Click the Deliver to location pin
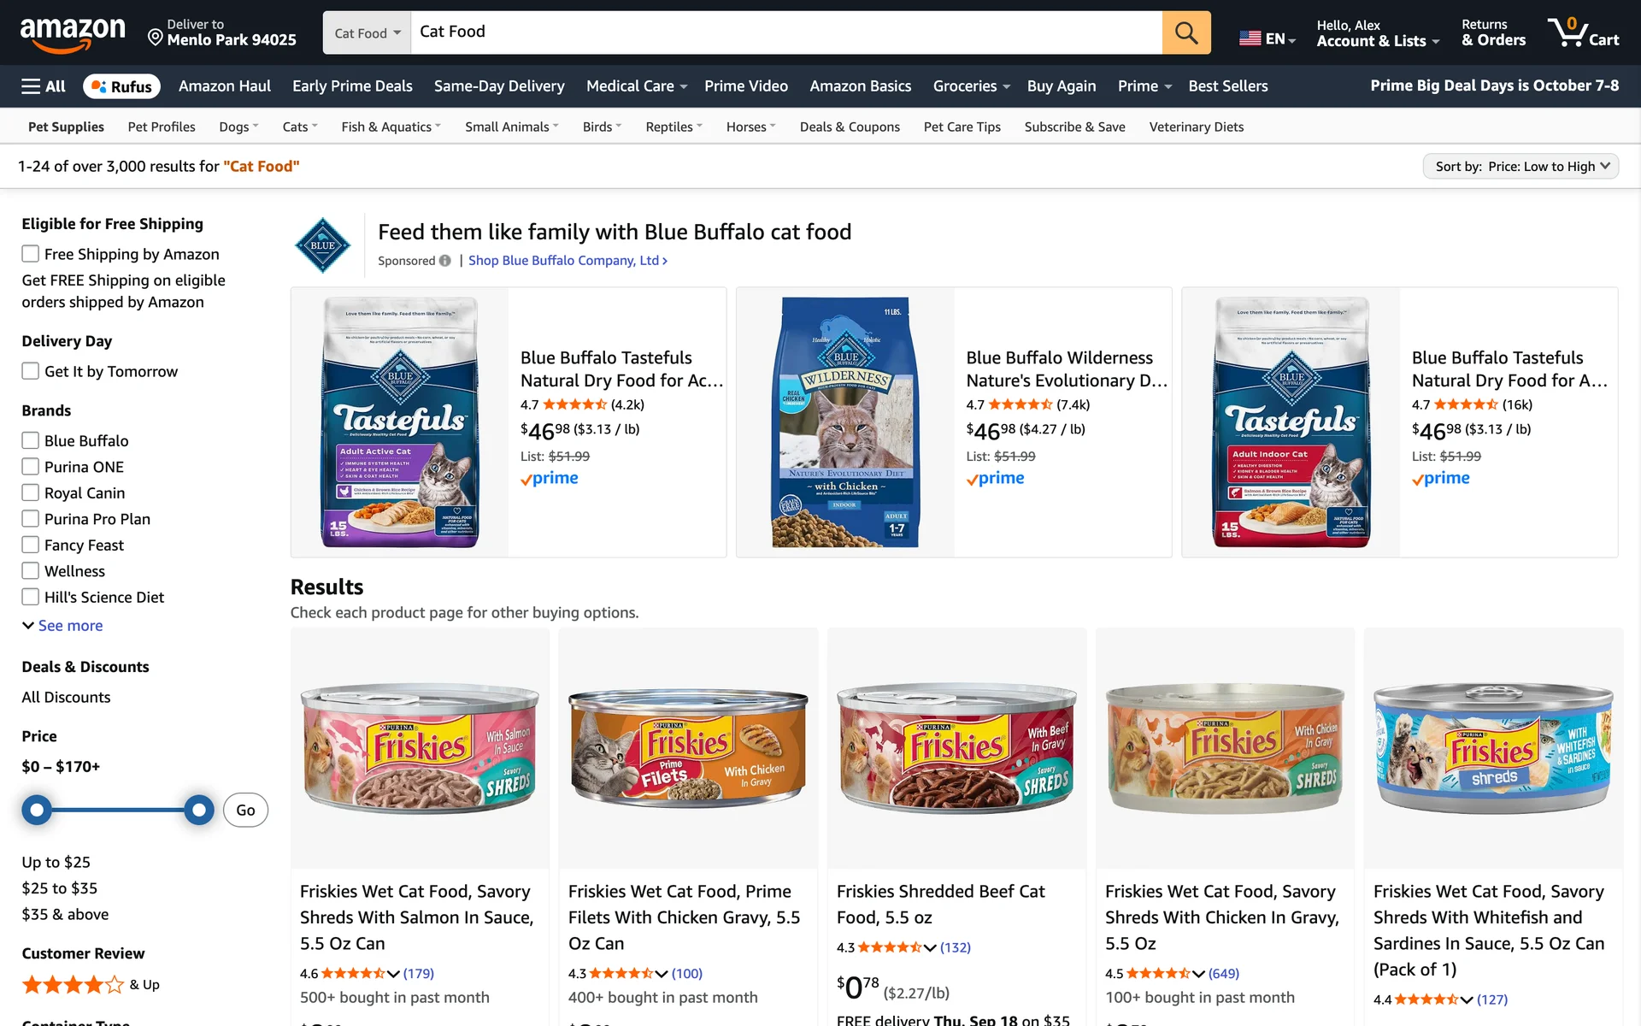The height and width of the screenshot is (1026, 1641). point(156,37)
